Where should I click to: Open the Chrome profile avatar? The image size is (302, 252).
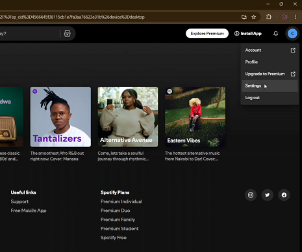(284, 17)
